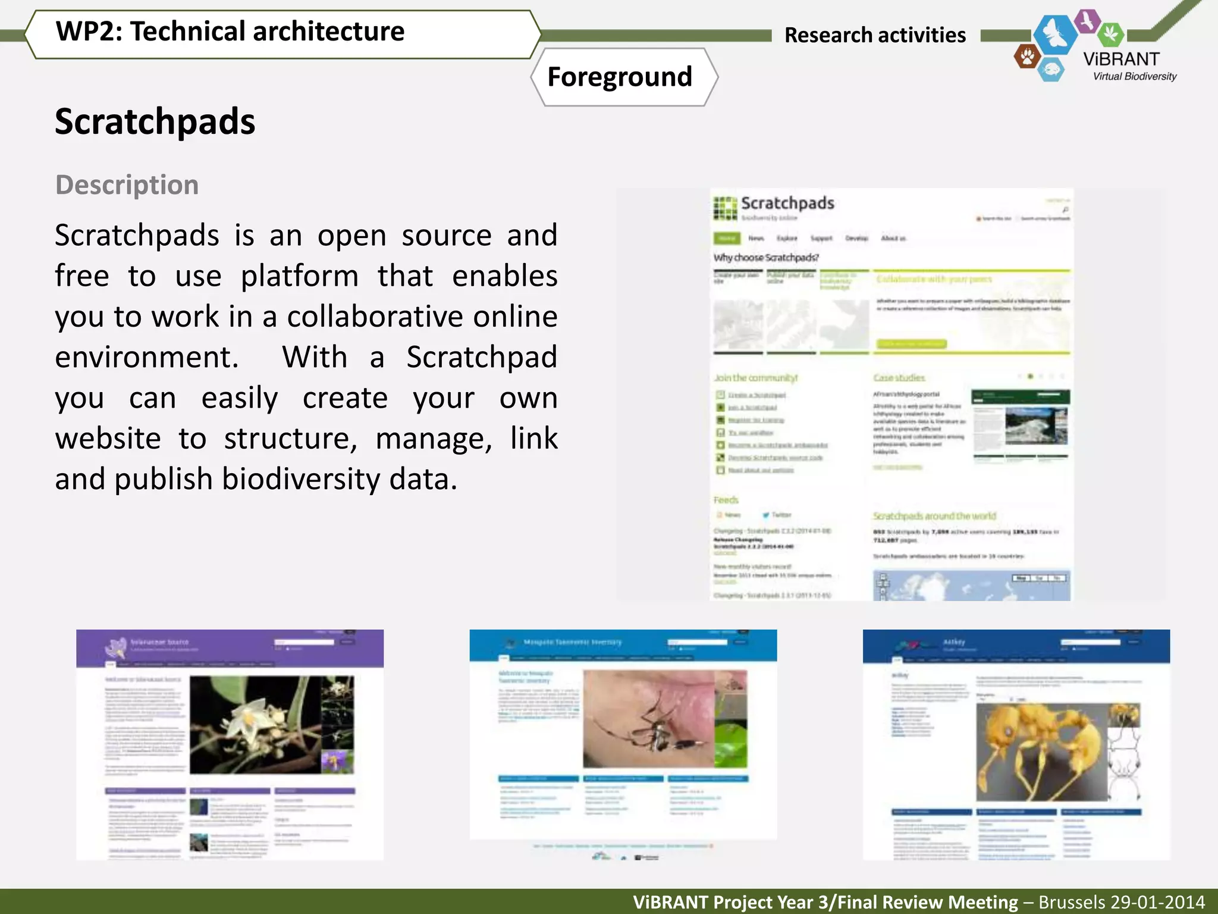This screenshot has height=914, width=1218.
Task: Click the white flower photo in Solanaceae thumbnail
Action: [x=256, y=725]
